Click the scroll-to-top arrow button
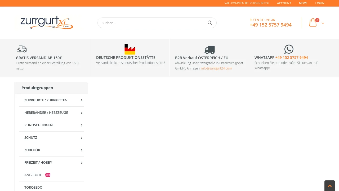The image size is (339, 191). coord(329,186)
